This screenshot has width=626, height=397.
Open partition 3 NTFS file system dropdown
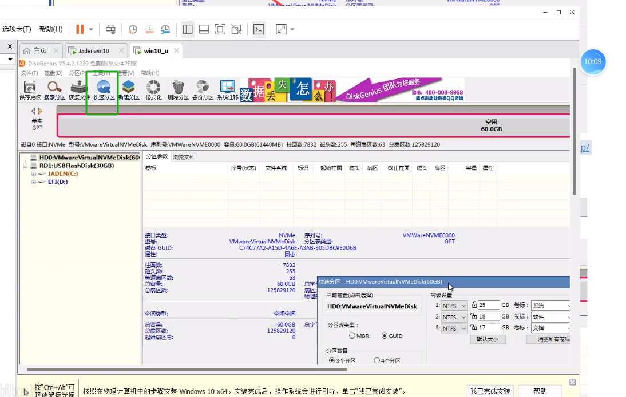454,328
